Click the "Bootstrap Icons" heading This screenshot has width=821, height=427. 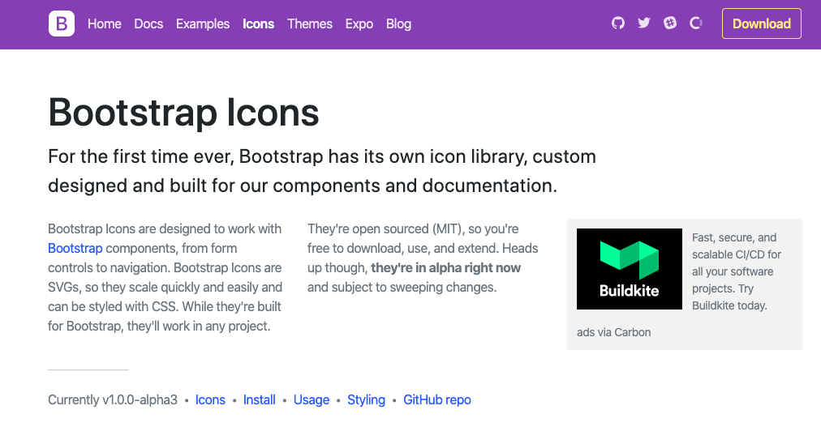[183, 113]
